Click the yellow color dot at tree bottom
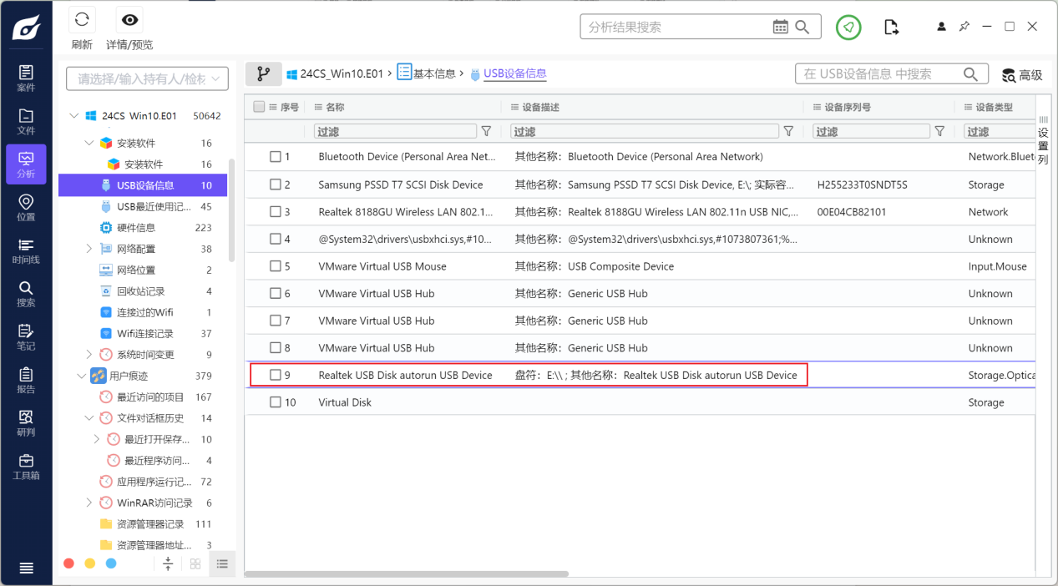The width and height of the screenshot is (1058, 586). click(x=90, y=563)
